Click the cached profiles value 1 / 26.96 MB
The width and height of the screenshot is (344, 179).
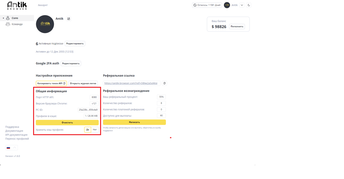91,116
